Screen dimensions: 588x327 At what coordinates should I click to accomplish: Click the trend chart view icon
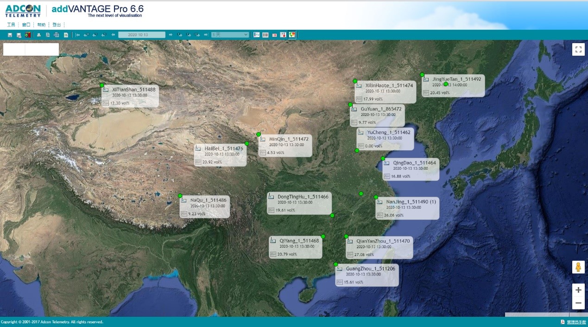(x=257, y=35)
